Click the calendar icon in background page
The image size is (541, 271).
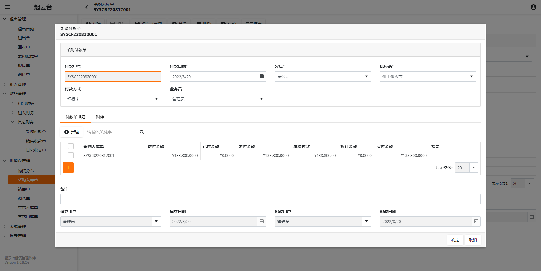coord(532,217)
